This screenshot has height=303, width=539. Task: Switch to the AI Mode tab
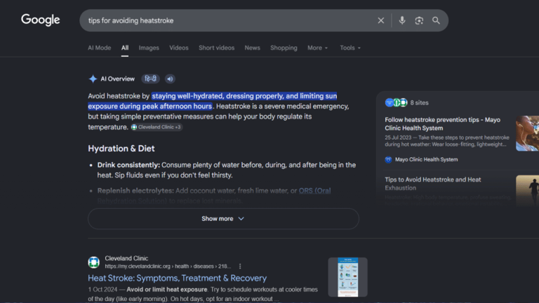click(100, 48)
